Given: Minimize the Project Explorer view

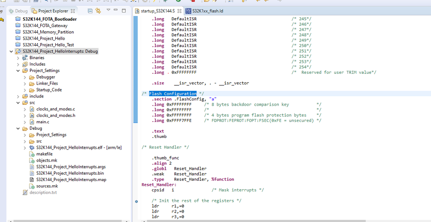Looking at the screenshot, I should (116, 10).
